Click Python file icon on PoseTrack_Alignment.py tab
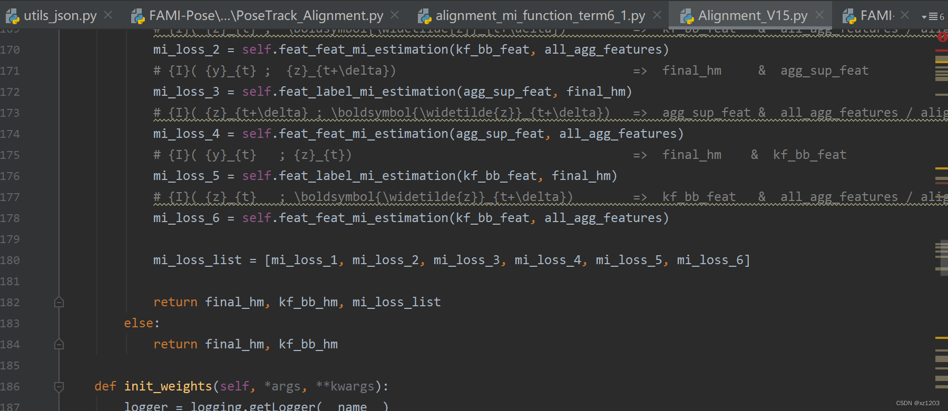948x411 pixels. (x=138, y=16)
